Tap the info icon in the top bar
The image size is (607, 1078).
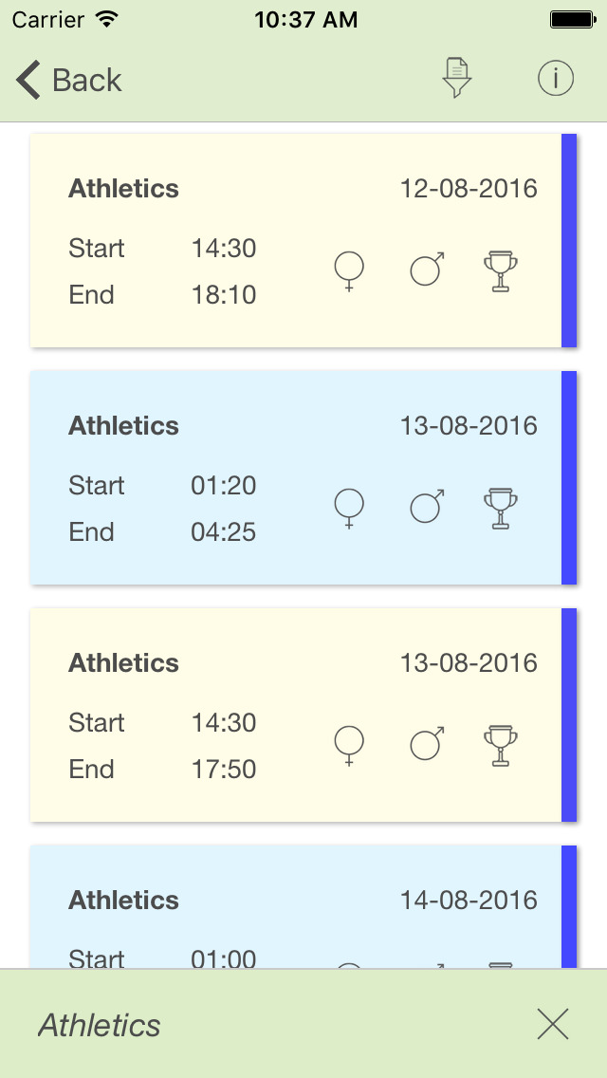click(556, 79)
